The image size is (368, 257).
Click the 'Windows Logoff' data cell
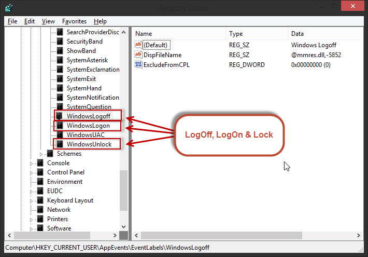314,45
